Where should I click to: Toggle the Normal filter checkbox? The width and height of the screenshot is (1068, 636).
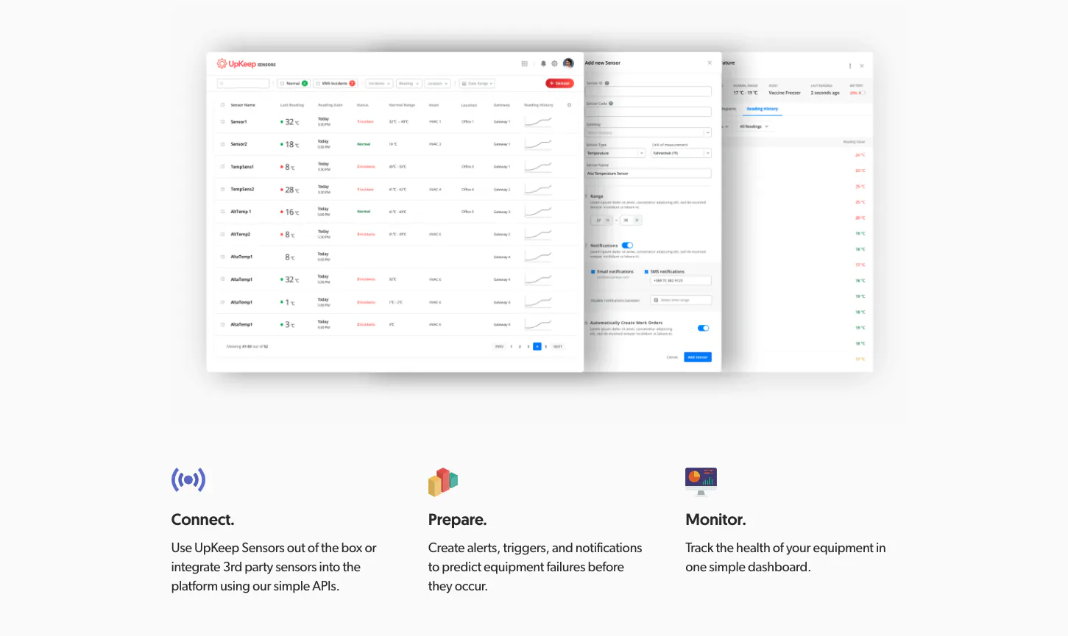282,84
